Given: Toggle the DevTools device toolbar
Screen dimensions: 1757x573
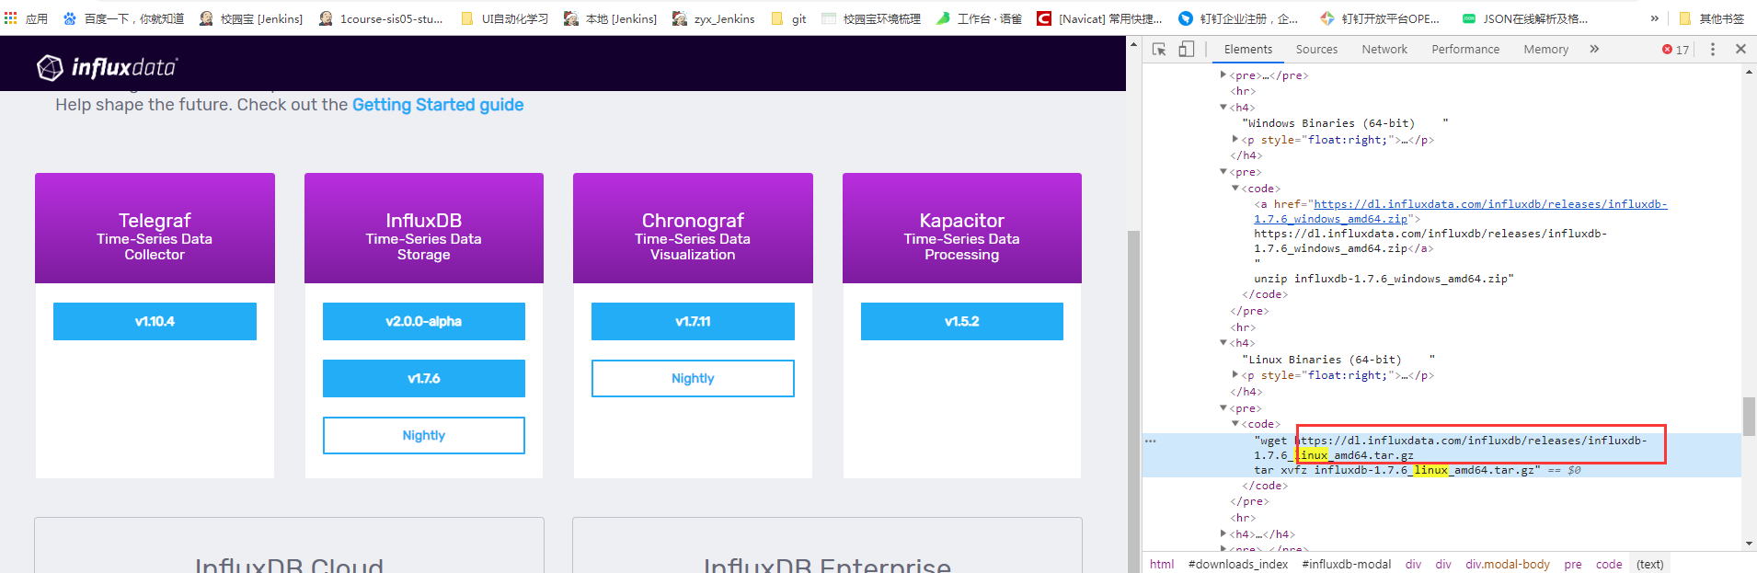Looking at the screenshot, I should click(x=1187, y=50).
